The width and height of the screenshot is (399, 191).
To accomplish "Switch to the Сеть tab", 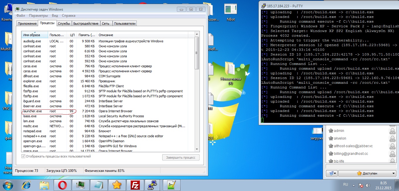I will (106, 24).
